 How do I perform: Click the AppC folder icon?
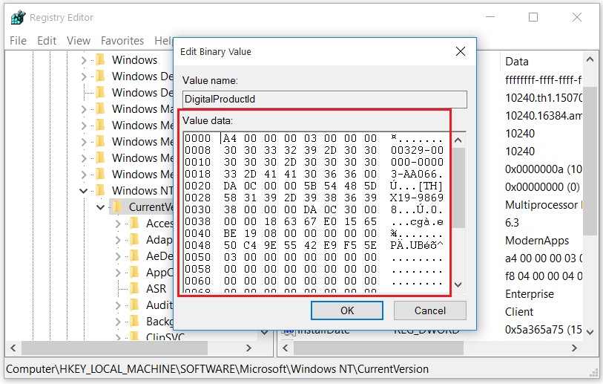(134, 273)
